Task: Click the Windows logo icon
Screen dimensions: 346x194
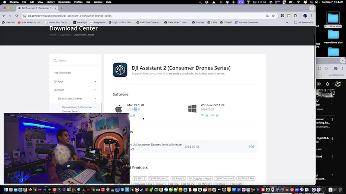Action: pyautogui.click(x=192, y=109)
